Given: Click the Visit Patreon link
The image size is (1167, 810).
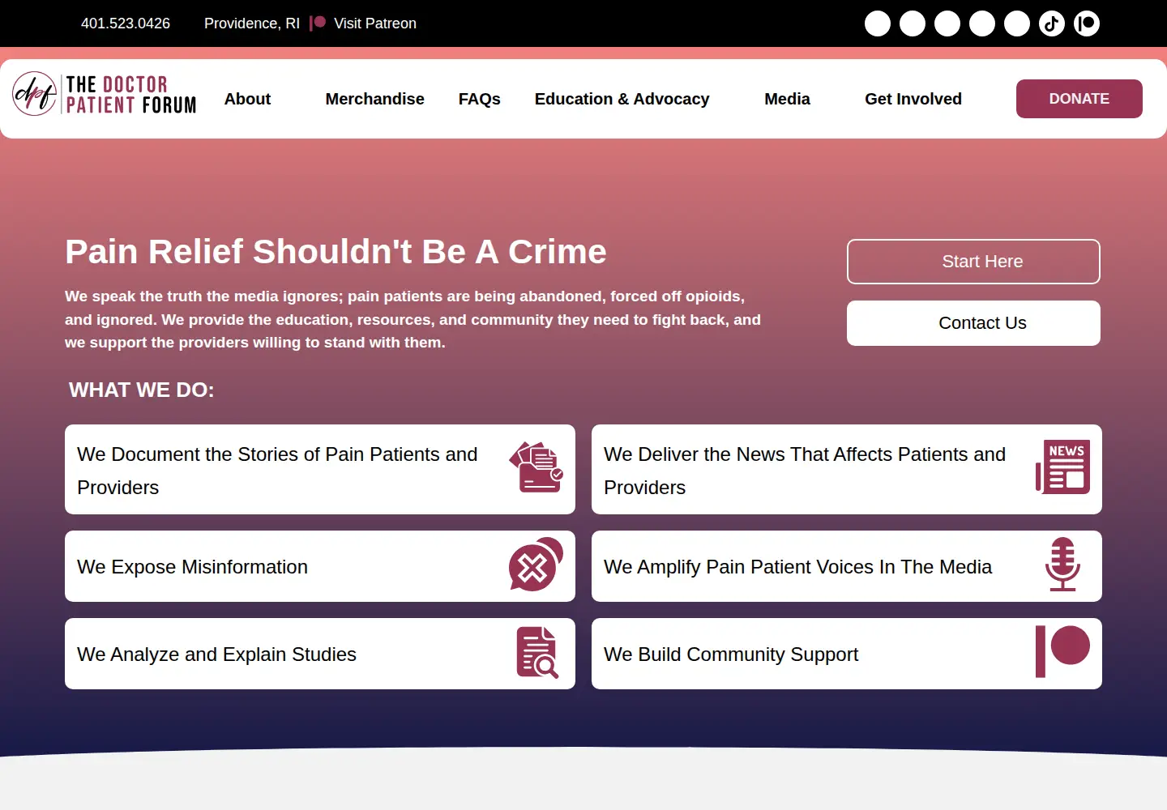Looking at the screenshot, I should click(363, 23).
